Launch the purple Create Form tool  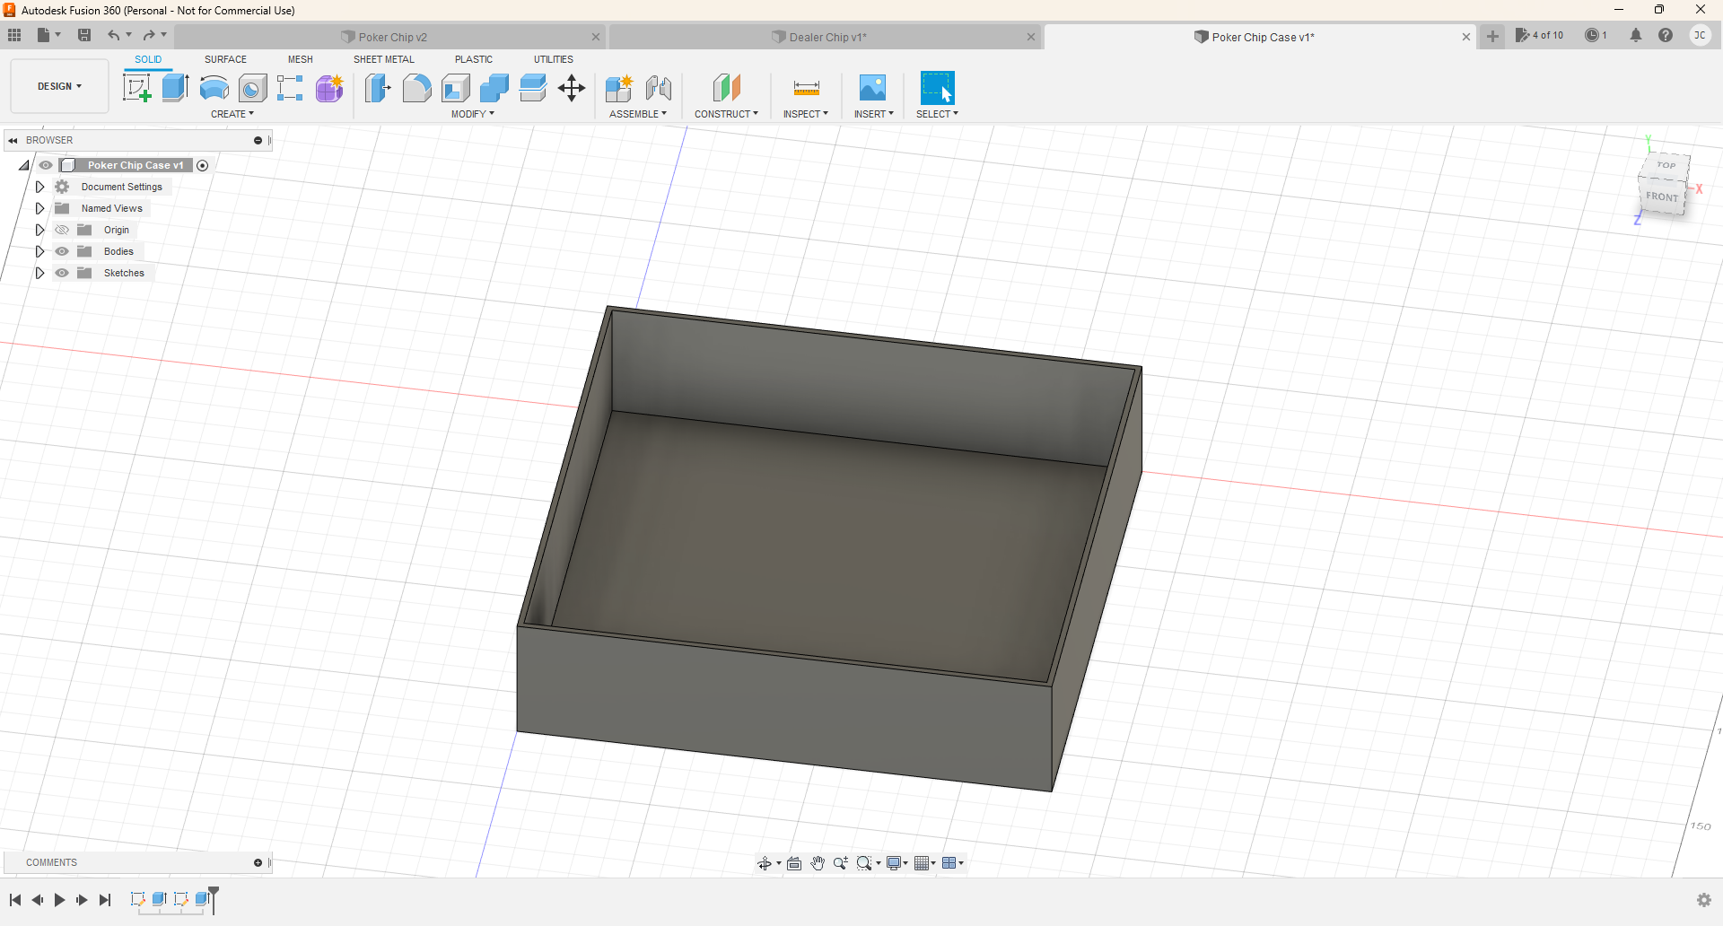pyautogui.click(x=329, y=88)
